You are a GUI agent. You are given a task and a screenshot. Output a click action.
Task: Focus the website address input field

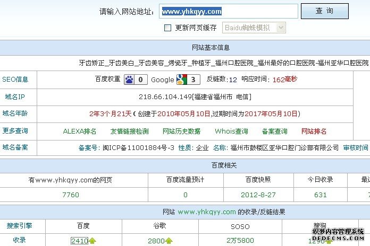click(229, 11)
